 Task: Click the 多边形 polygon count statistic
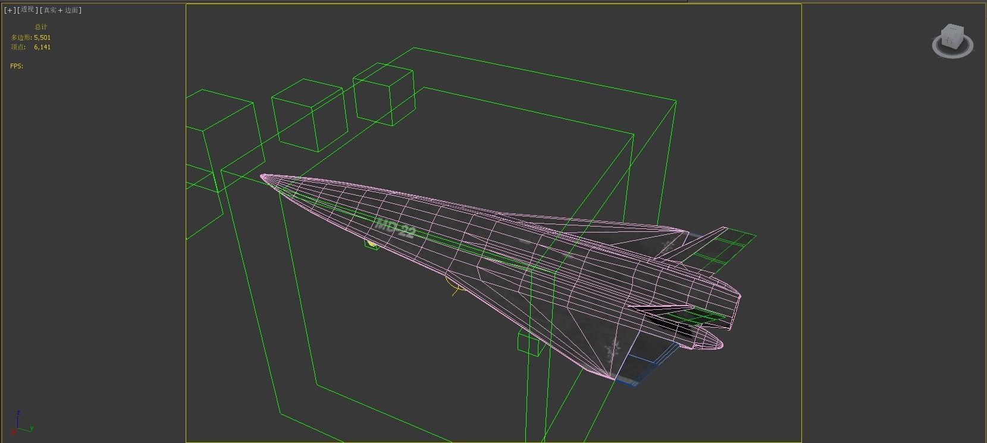tap(30, 37)
